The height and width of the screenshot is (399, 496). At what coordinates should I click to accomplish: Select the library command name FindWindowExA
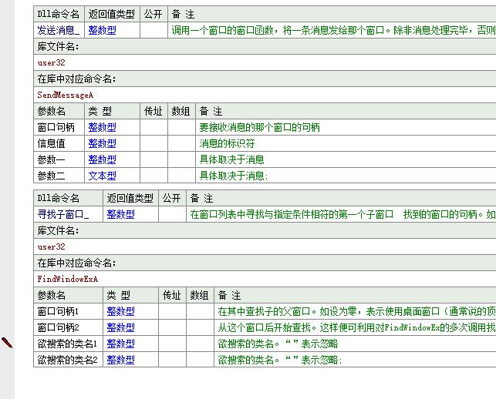(68, 279)
